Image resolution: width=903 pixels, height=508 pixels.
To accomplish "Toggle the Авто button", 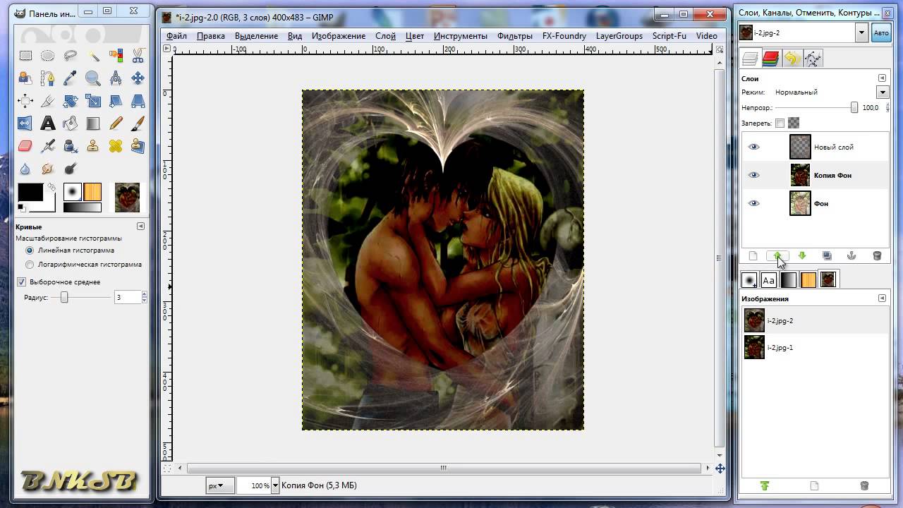I will 881,32.
